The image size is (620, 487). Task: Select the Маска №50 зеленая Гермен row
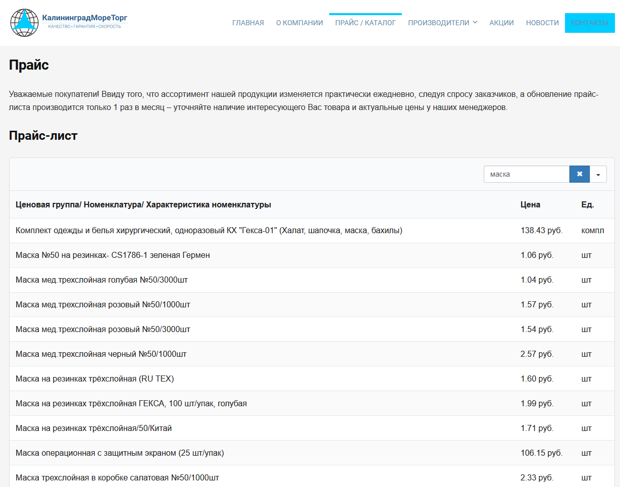113,255
